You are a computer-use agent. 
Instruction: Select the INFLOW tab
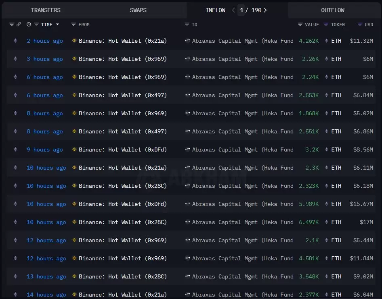[215, 10]
